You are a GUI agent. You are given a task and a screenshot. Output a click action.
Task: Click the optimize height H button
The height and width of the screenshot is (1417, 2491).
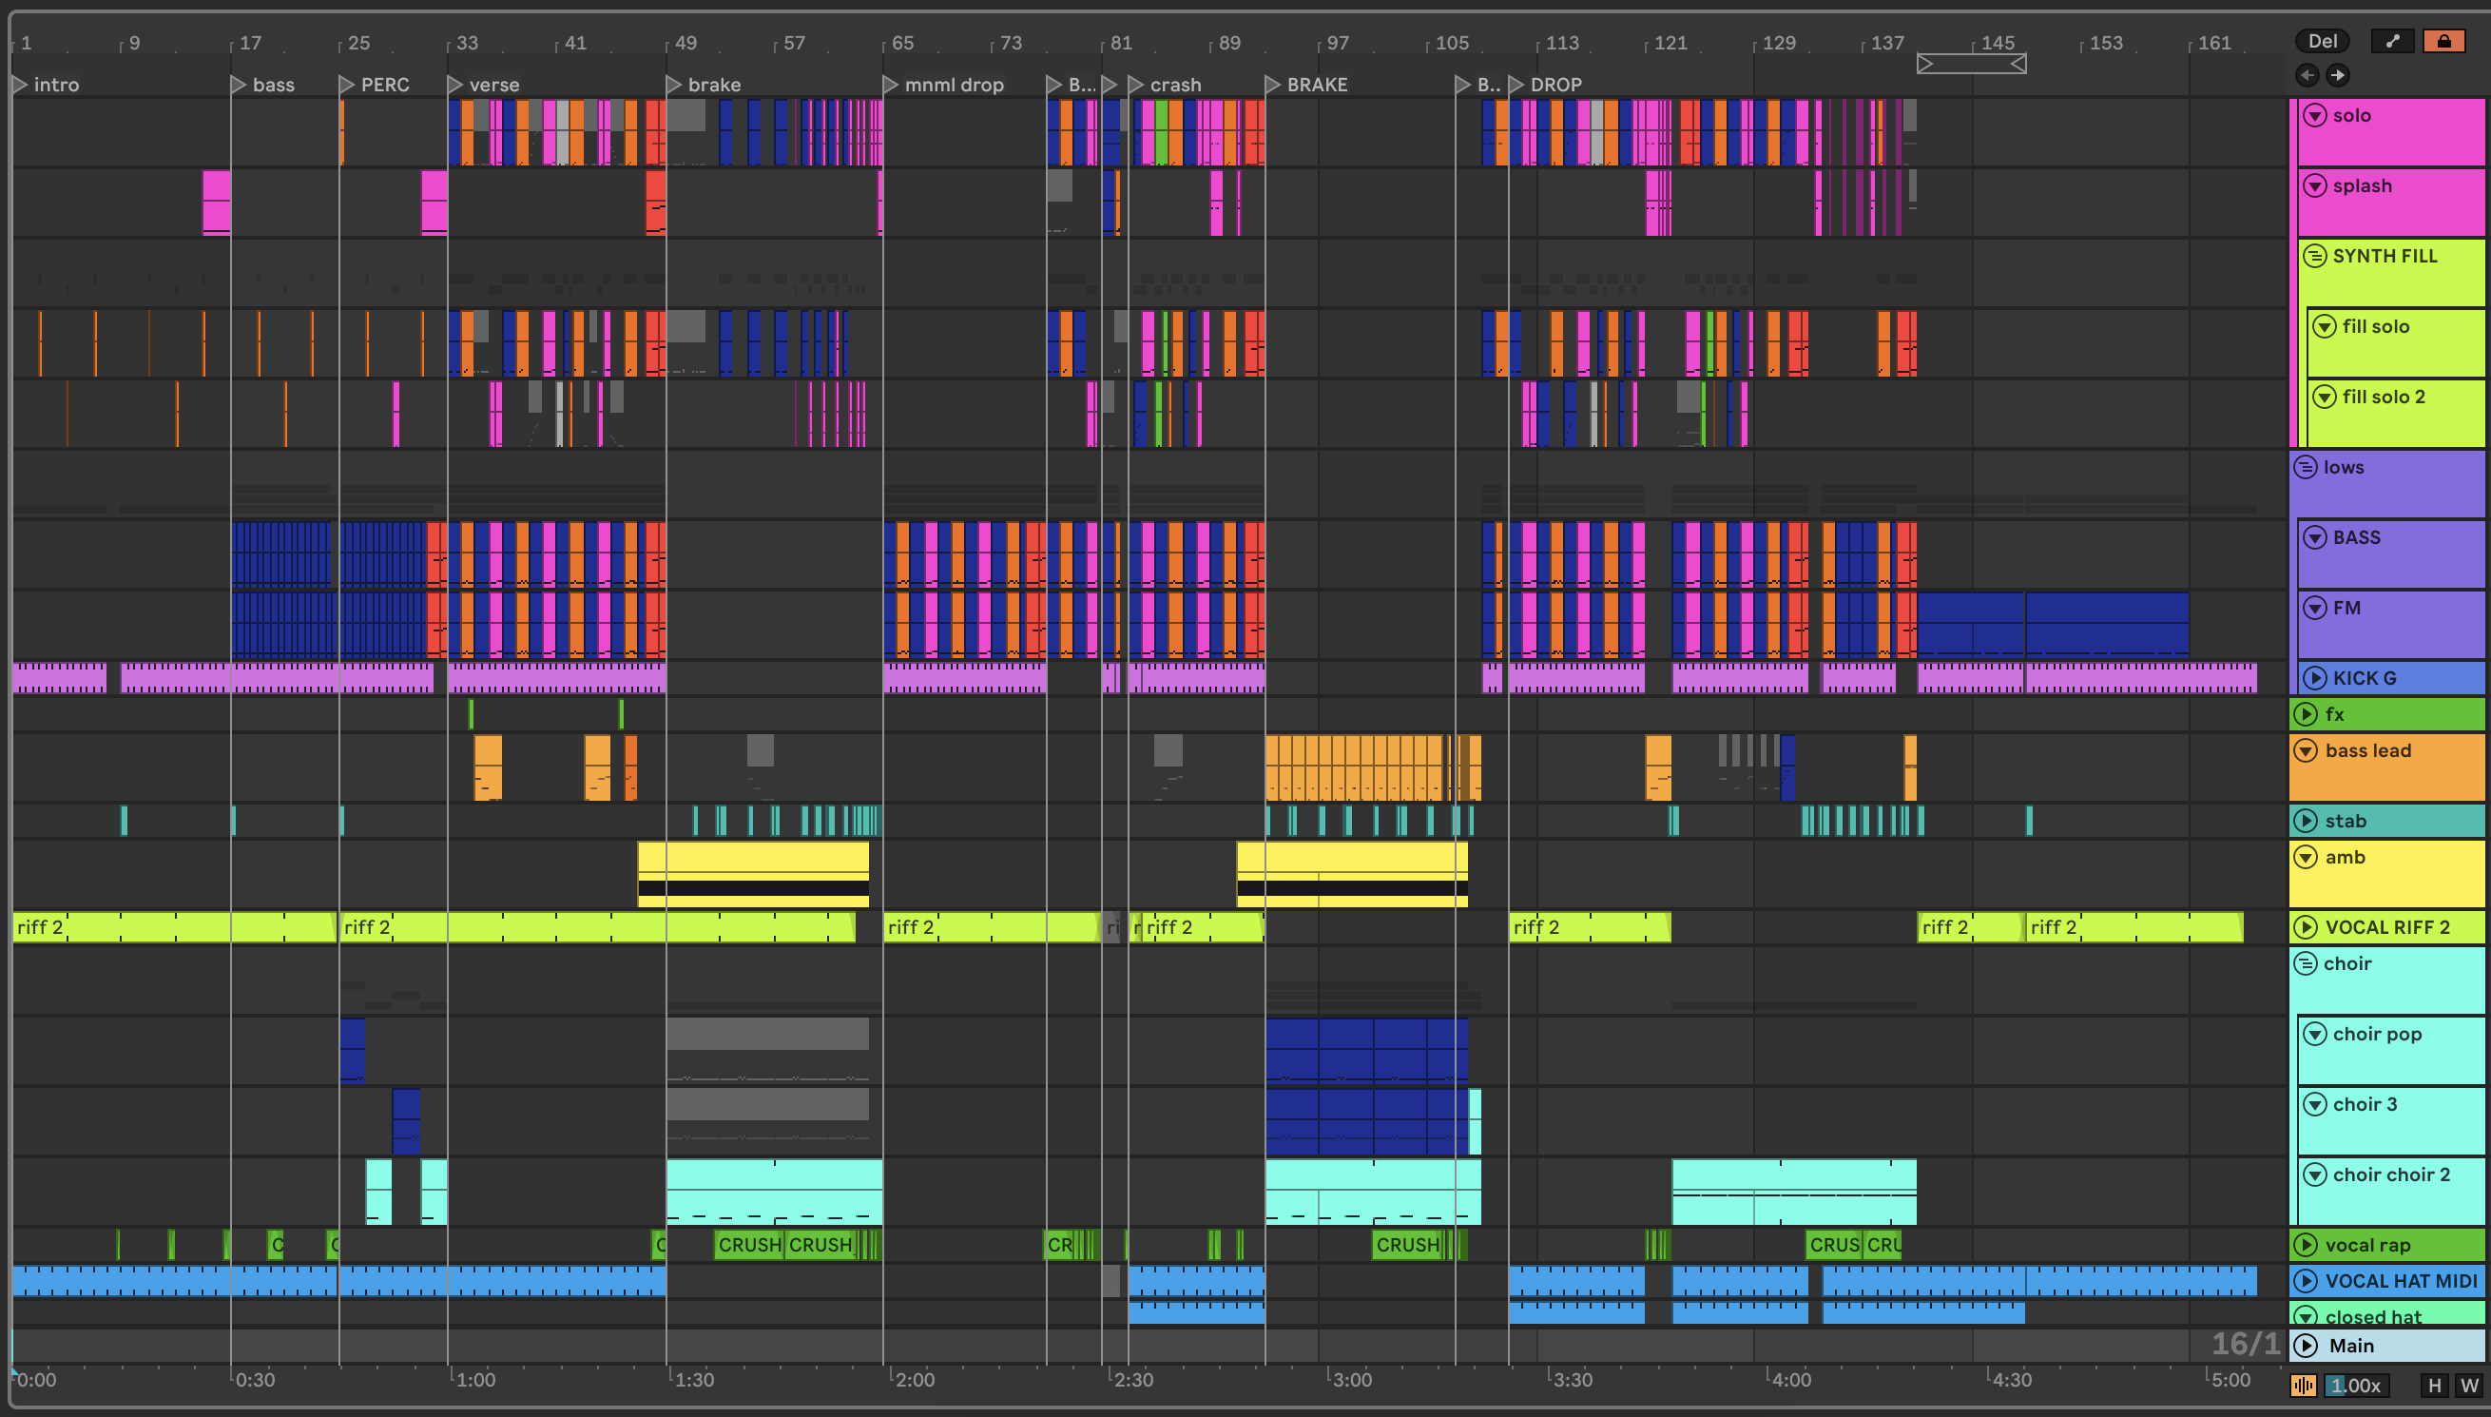coord(2435,1385)
